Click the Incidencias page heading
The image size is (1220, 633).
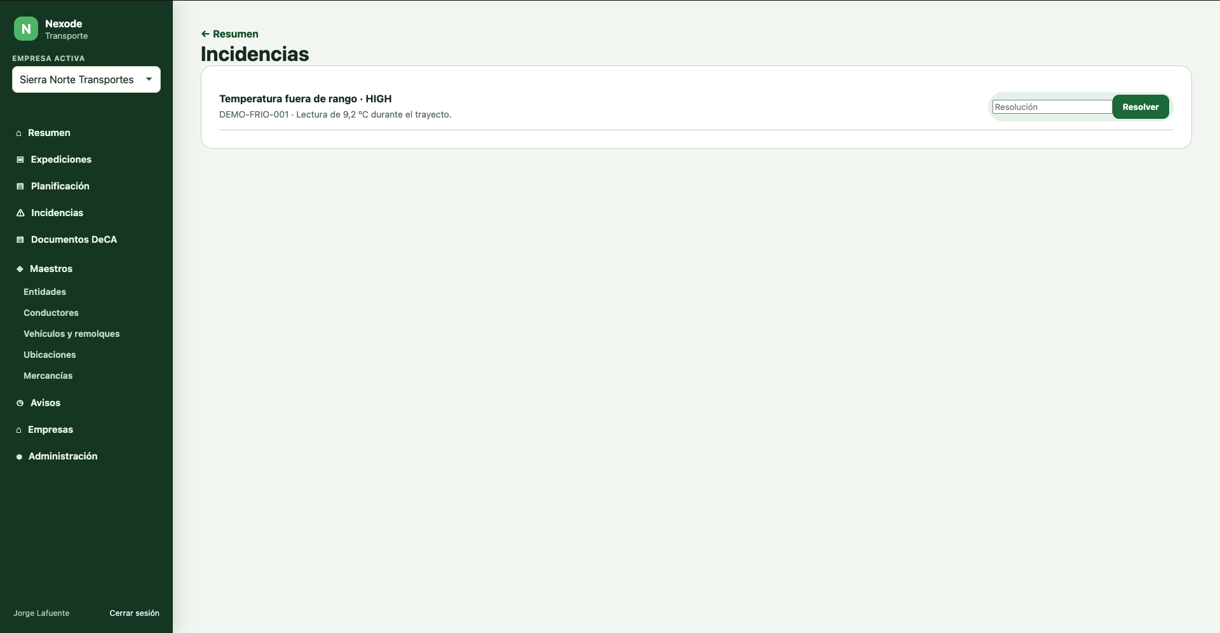[x=255, y=54]
